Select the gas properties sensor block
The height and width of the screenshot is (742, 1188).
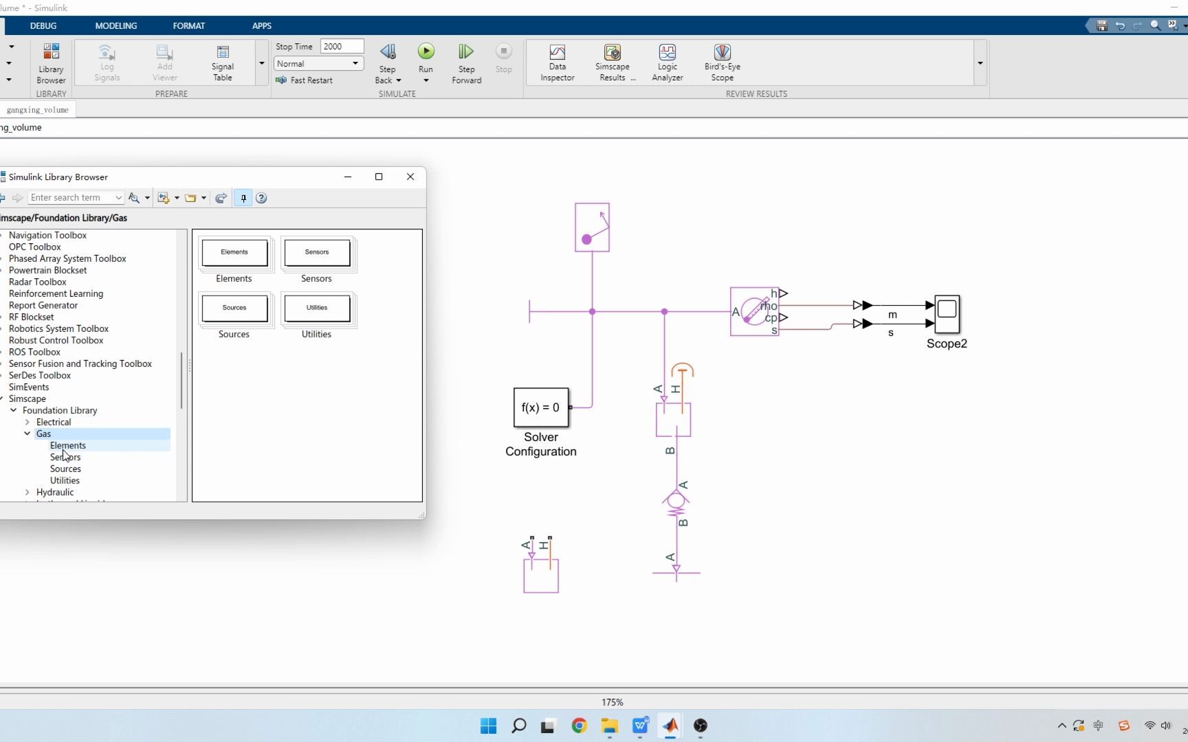754,311
